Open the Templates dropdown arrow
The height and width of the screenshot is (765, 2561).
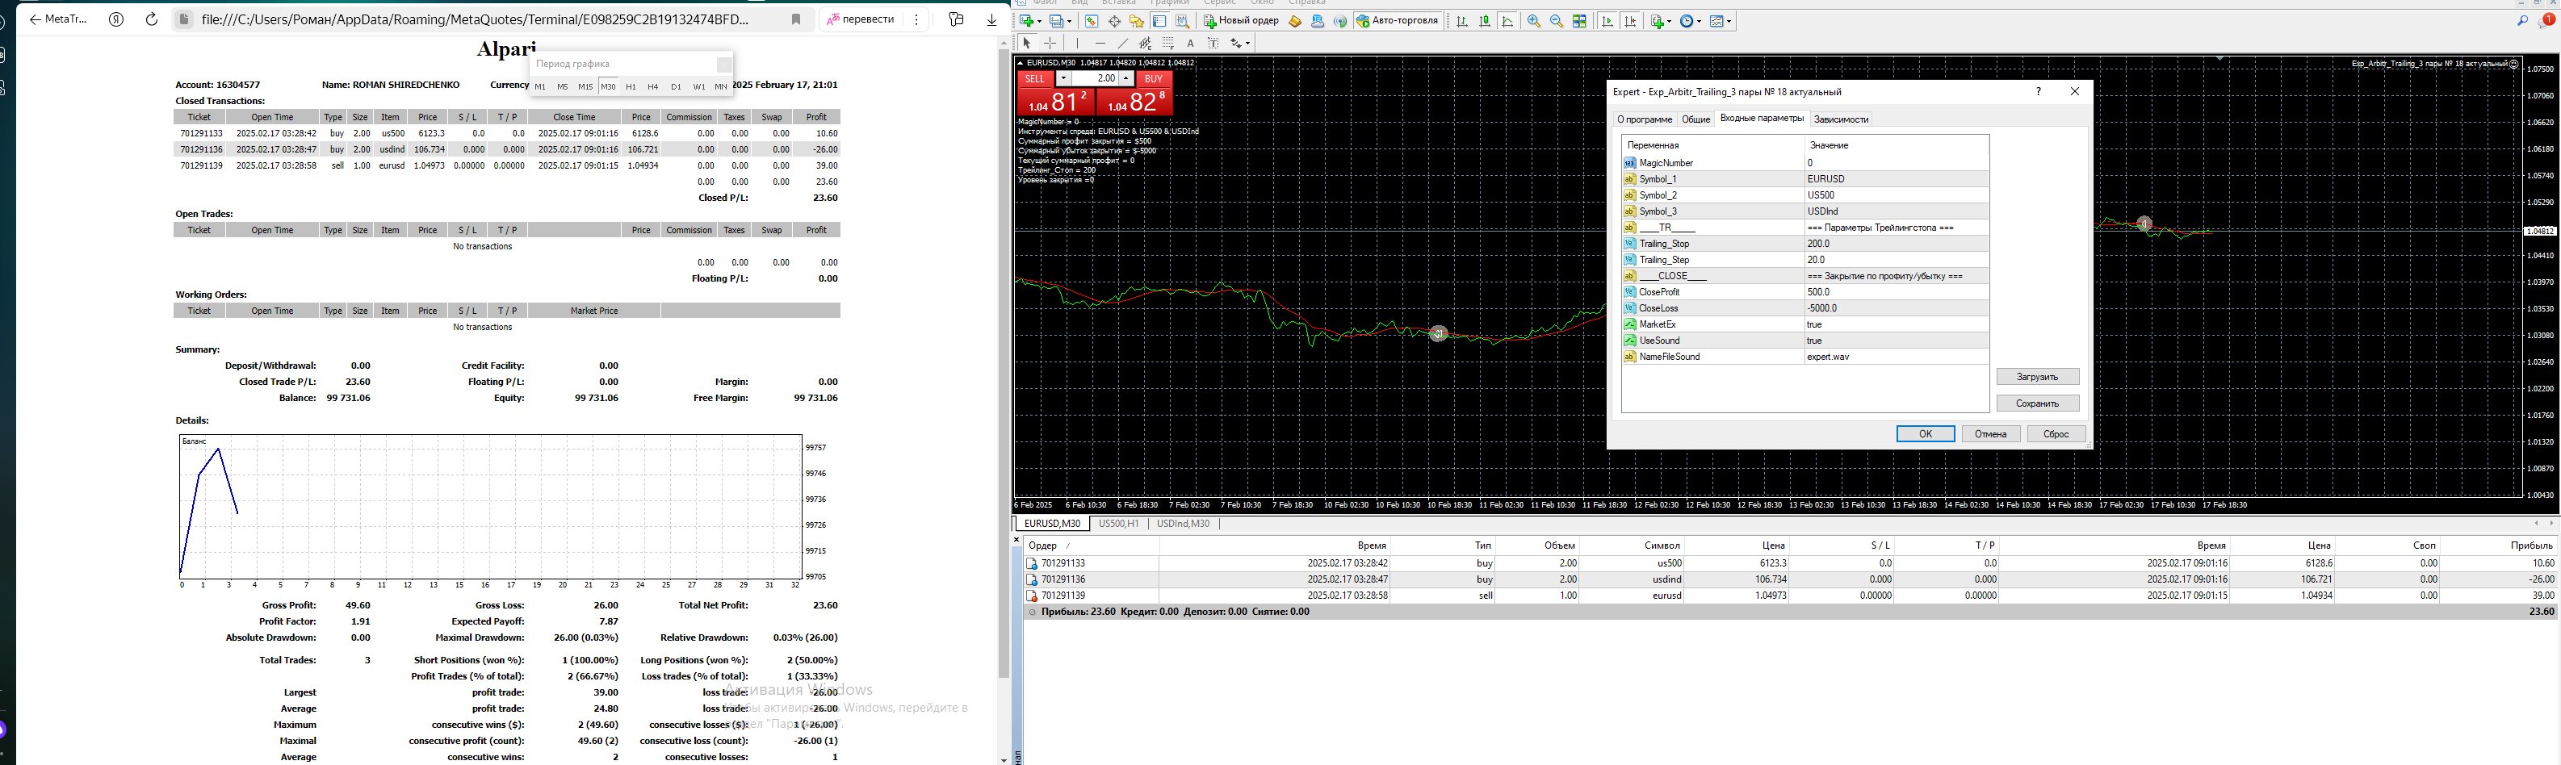[1730, 21]
